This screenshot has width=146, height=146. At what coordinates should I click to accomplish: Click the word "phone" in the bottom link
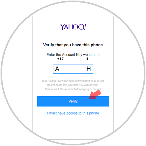click(94, 113)
